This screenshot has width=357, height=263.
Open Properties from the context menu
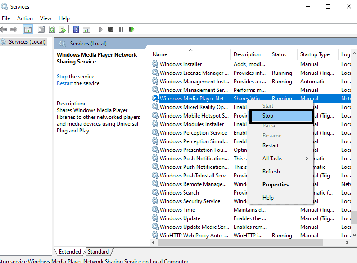[280, 185]
